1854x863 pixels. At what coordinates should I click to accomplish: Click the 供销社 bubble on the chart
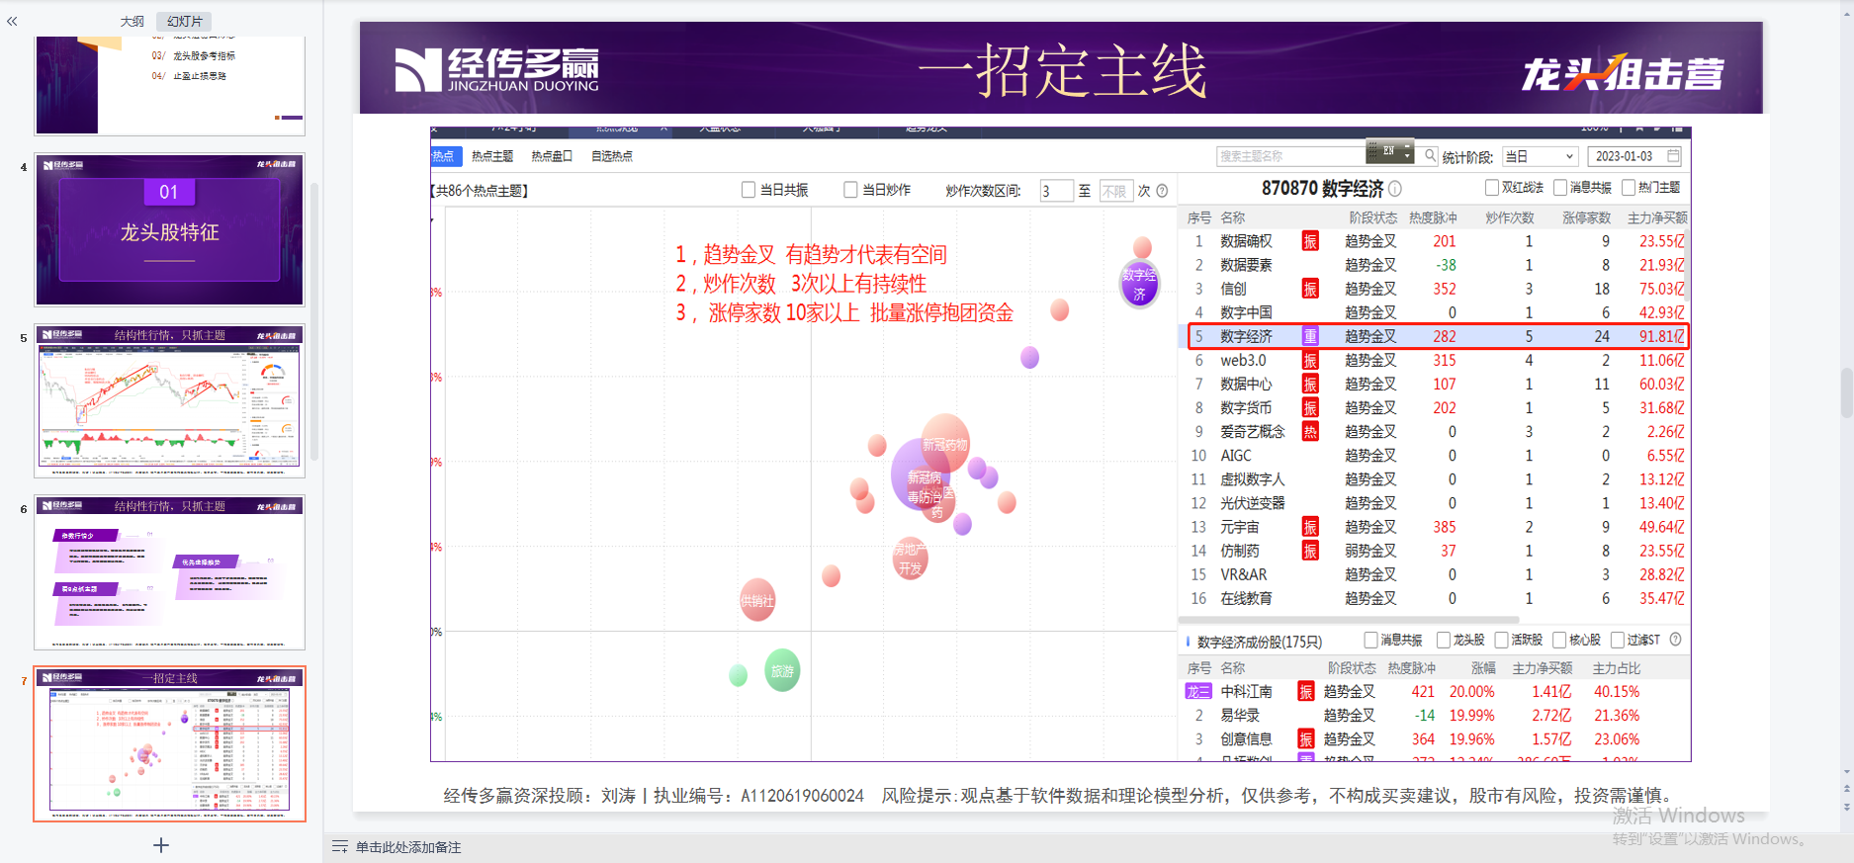(x=757, y=600)
